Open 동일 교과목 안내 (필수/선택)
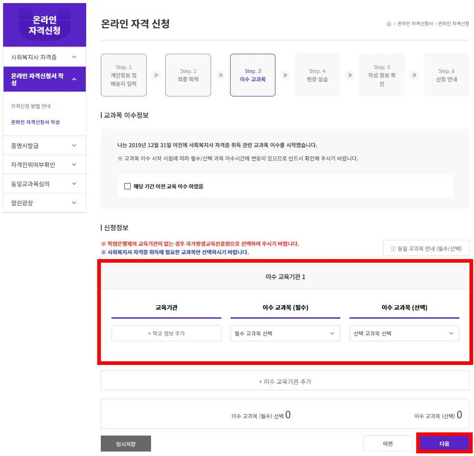Image resolution: width=474 pixels, height=456 pixels. (x=426, y=248)
